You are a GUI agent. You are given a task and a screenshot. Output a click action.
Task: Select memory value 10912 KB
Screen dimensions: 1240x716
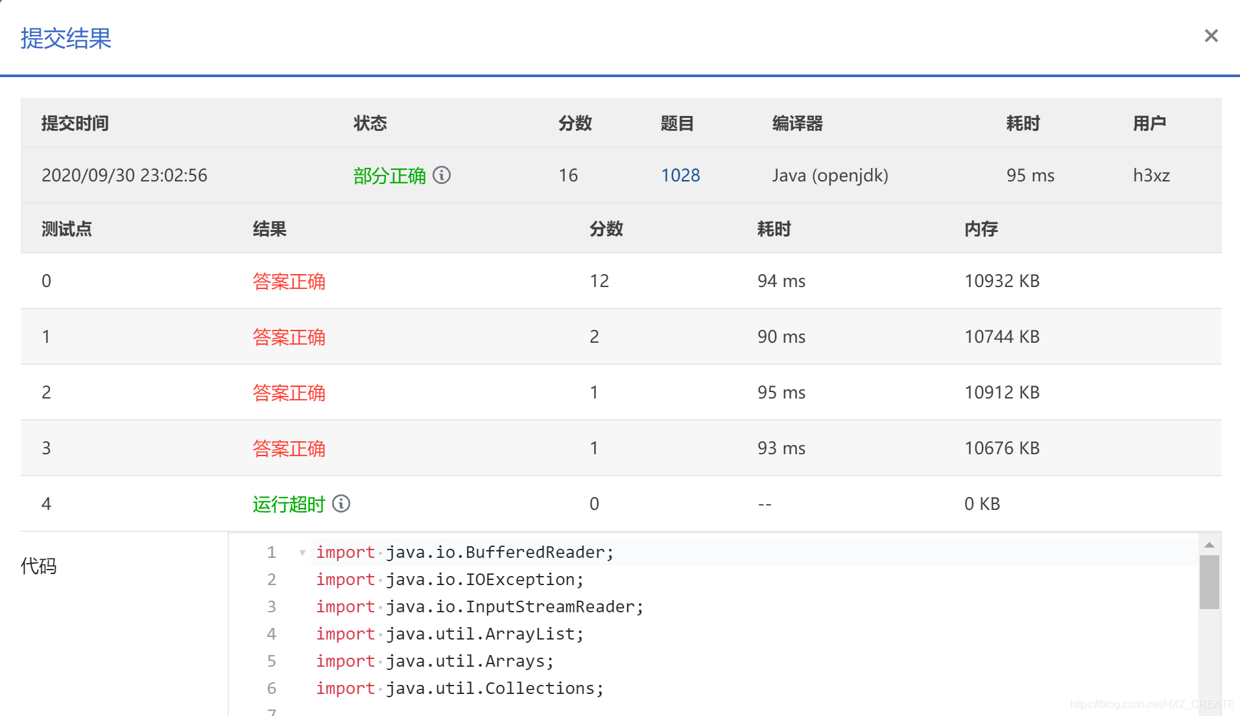[x=1002, y=393]
